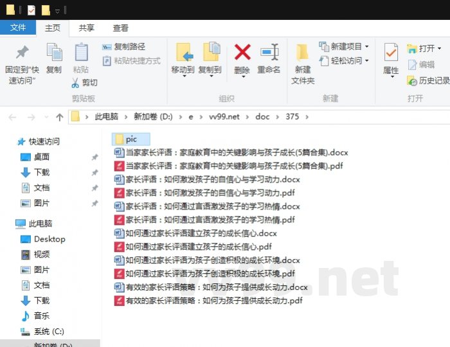
Task: Click the Properties checkmark icon
Action: (391, 52)
